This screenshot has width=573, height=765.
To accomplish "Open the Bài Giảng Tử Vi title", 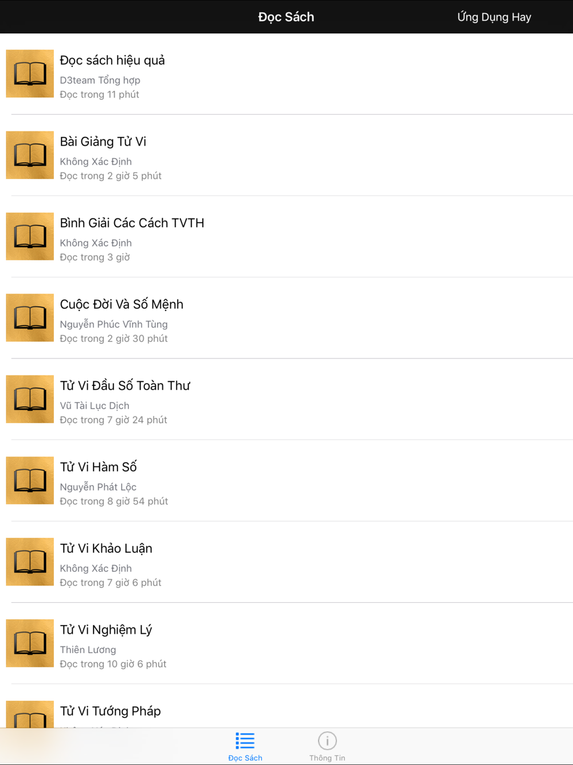I will click(x=103, y=142).
